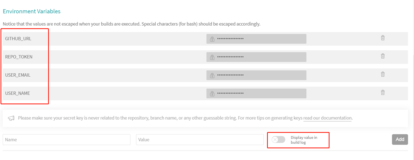Select the masked USER_EMAIL value field
The width and height of the screenshot is (414, 160).
(x=256, y=75)
